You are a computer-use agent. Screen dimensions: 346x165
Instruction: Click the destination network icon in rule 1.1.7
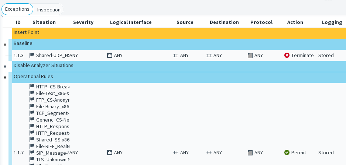[x=209, y=152]
